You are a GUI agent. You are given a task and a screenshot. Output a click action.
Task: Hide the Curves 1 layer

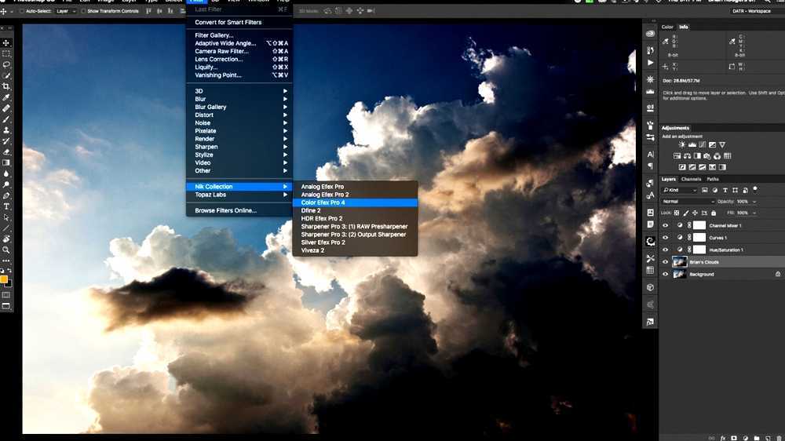pos(666,237)
